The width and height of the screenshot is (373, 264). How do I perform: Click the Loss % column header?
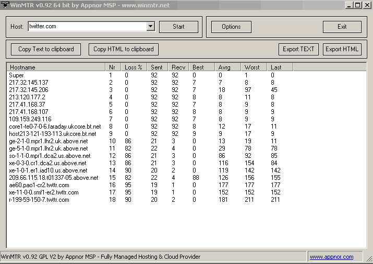click(x=134, y=67)
